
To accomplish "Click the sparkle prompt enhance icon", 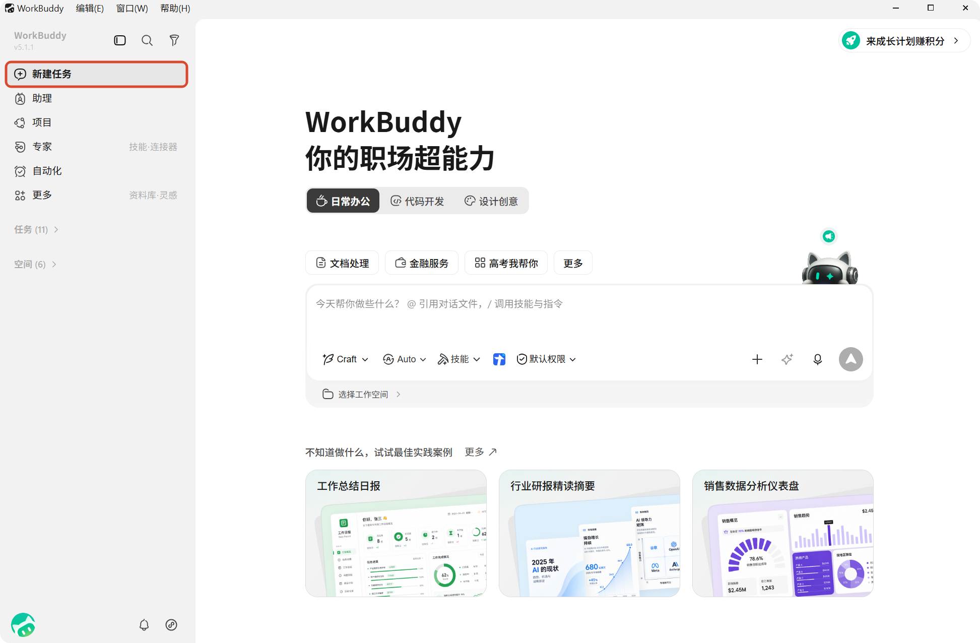I will 787,359.
